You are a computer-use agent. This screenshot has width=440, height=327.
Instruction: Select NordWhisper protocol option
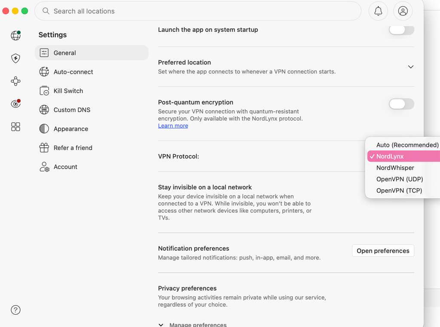404,168
